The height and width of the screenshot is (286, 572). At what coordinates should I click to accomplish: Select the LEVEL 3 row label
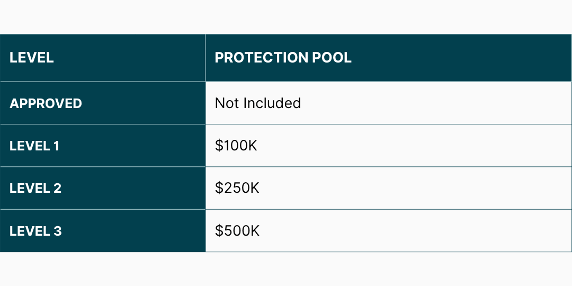point(35,231)
